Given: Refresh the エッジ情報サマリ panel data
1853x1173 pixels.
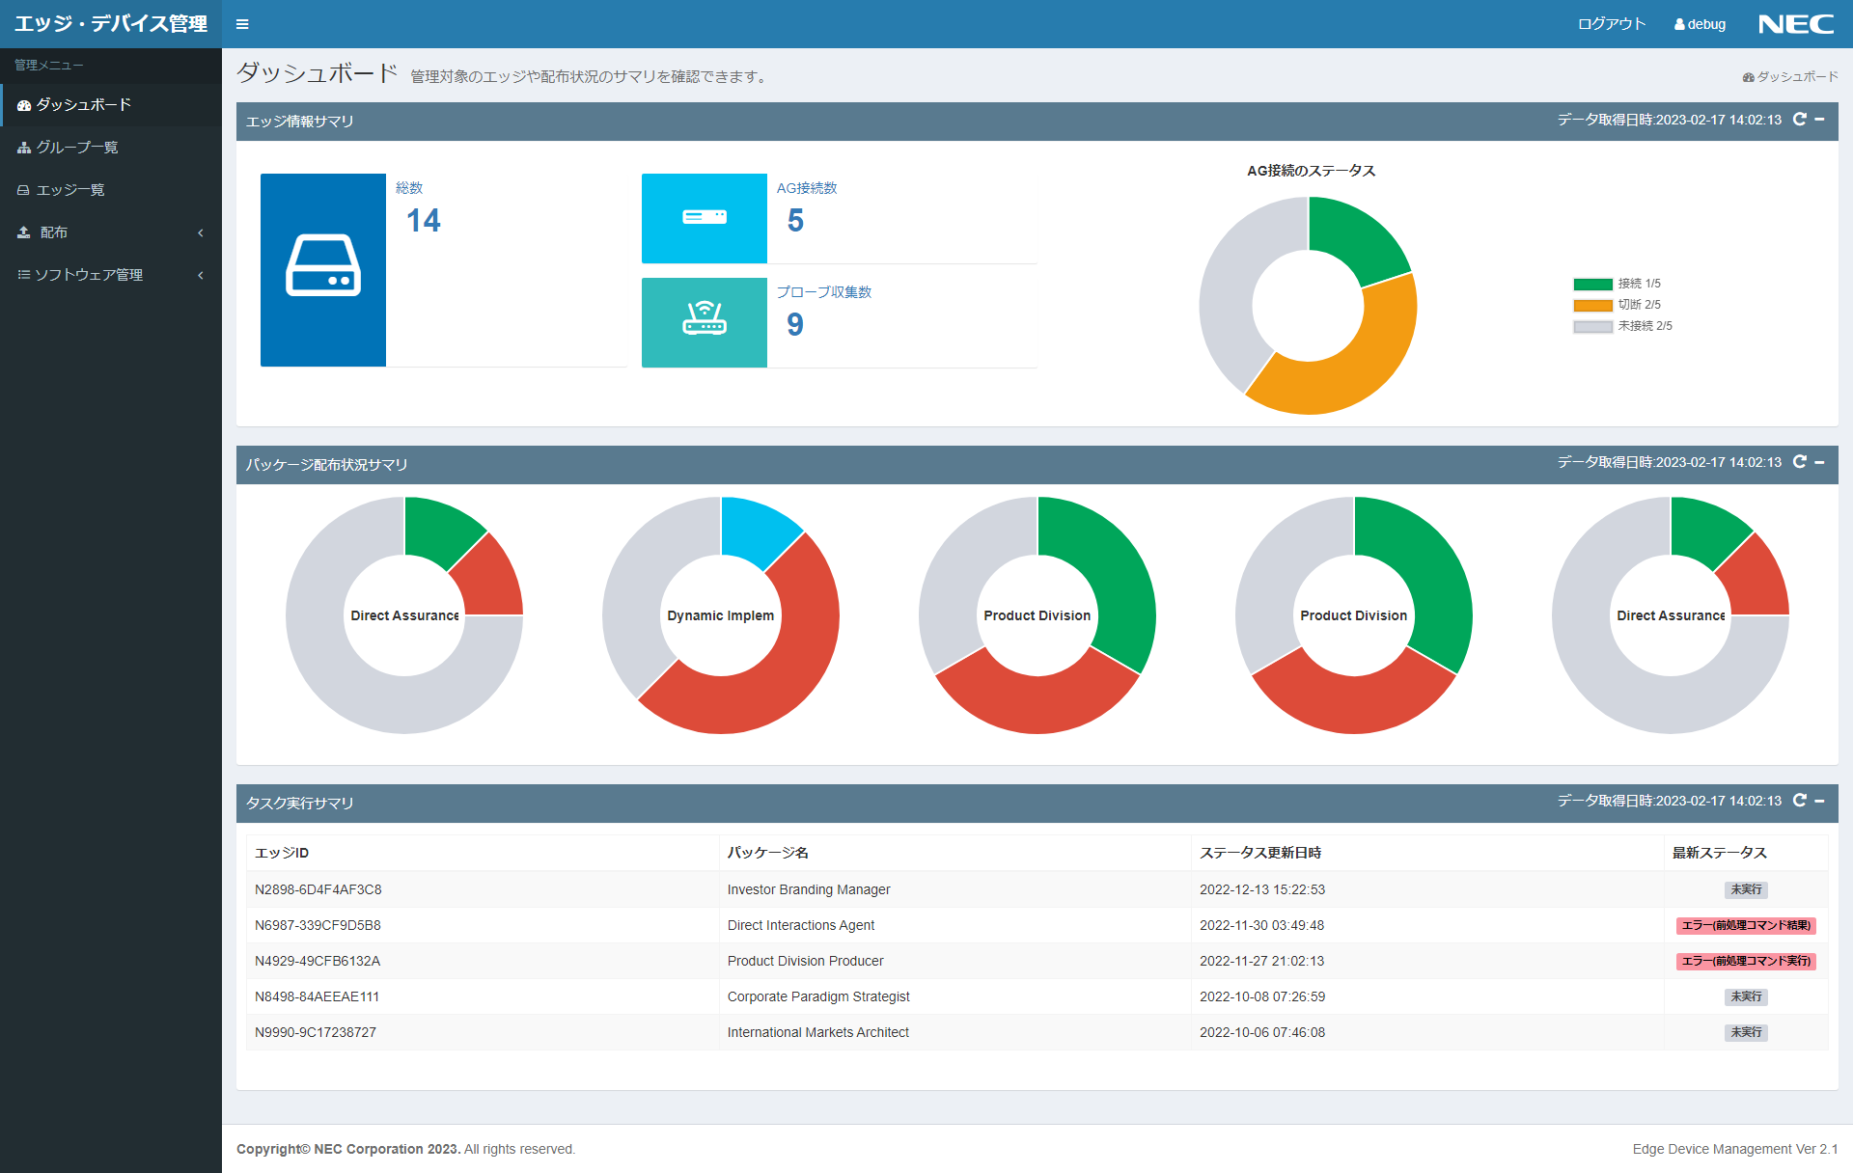Looking at the screenshot, I should (x=1799, y=120).
